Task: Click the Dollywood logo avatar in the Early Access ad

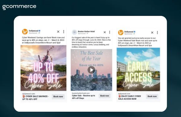Action: (121, 32)
